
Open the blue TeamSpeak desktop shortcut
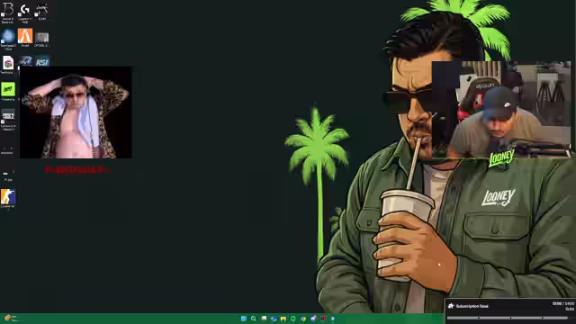(x=8, y=39)
